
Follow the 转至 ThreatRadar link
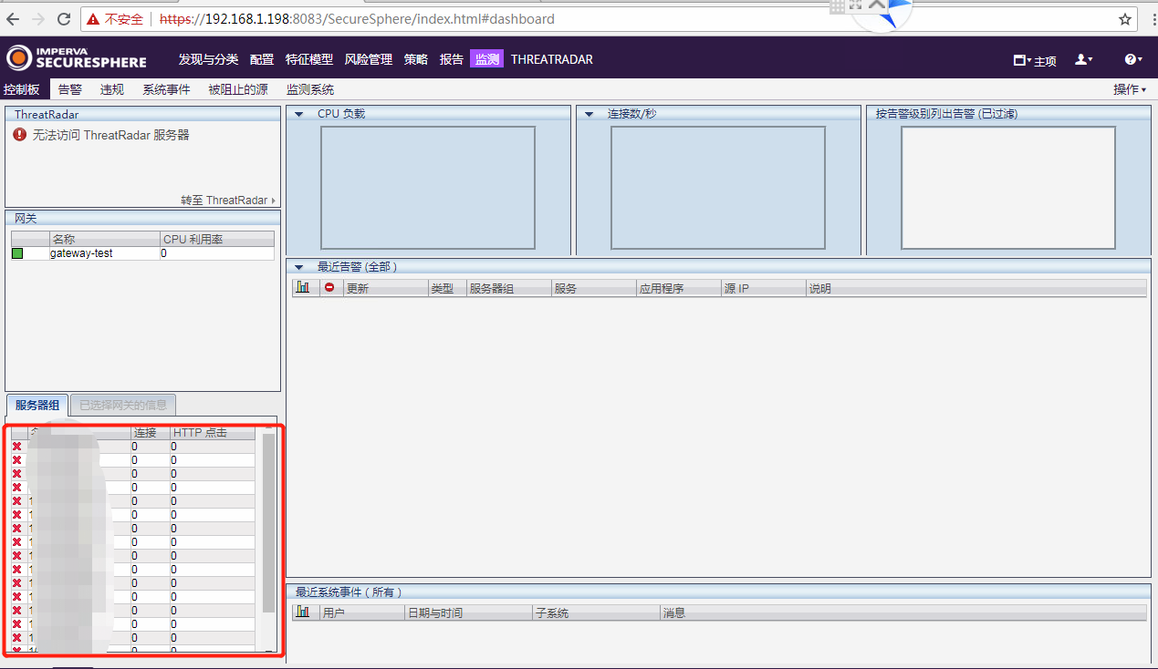click(228, 201)
